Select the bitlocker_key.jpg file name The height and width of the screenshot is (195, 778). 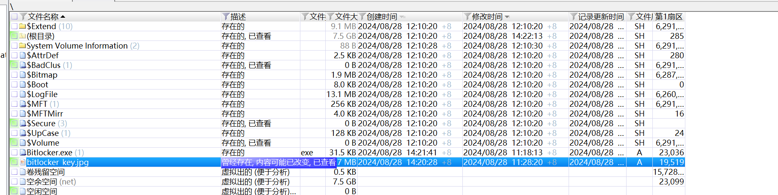(58, 162)
